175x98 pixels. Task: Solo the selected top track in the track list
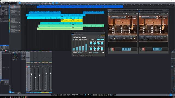[x=12, y=6]
